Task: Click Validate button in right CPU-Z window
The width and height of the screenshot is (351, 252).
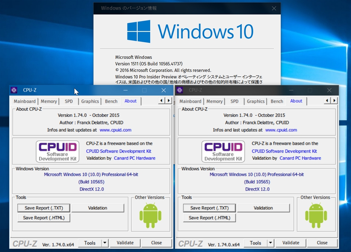Action: [291, 243]
